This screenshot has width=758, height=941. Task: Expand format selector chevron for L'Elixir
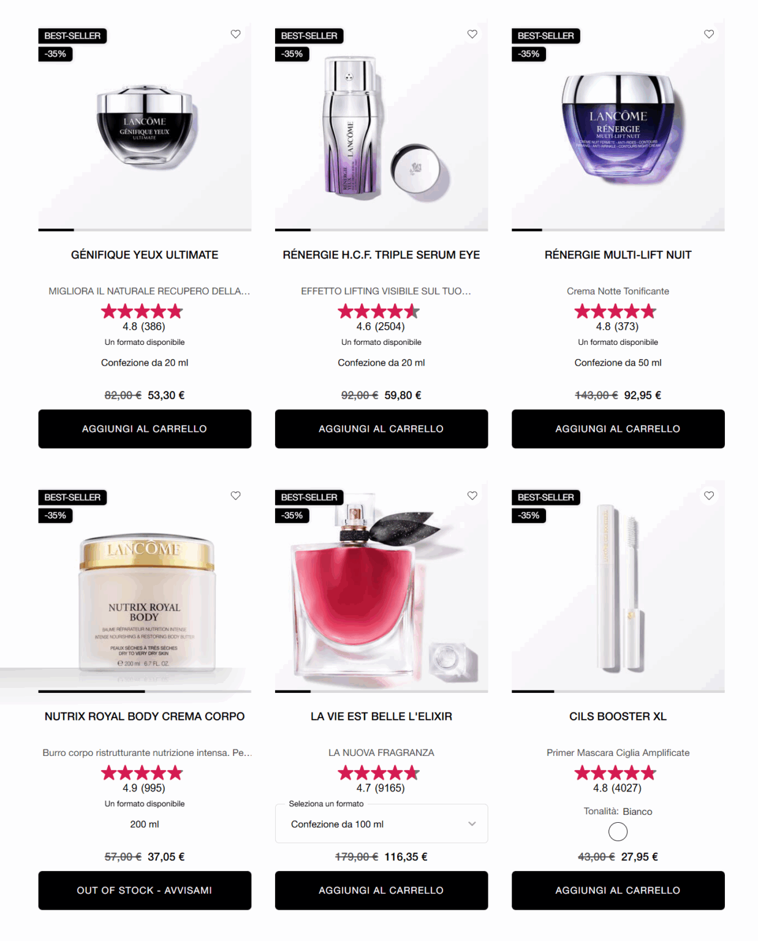click(472, 824)
